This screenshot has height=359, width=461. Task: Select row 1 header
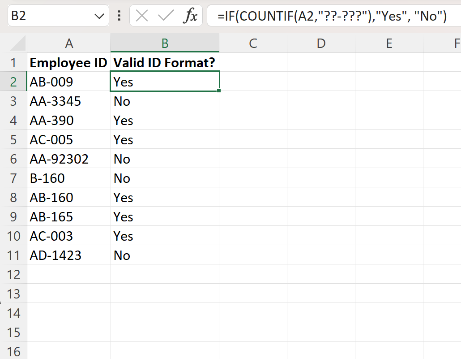coord(13,62)
